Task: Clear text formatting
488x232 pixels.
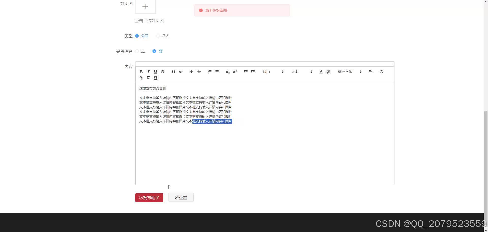Action: click(x=382, y=72)
